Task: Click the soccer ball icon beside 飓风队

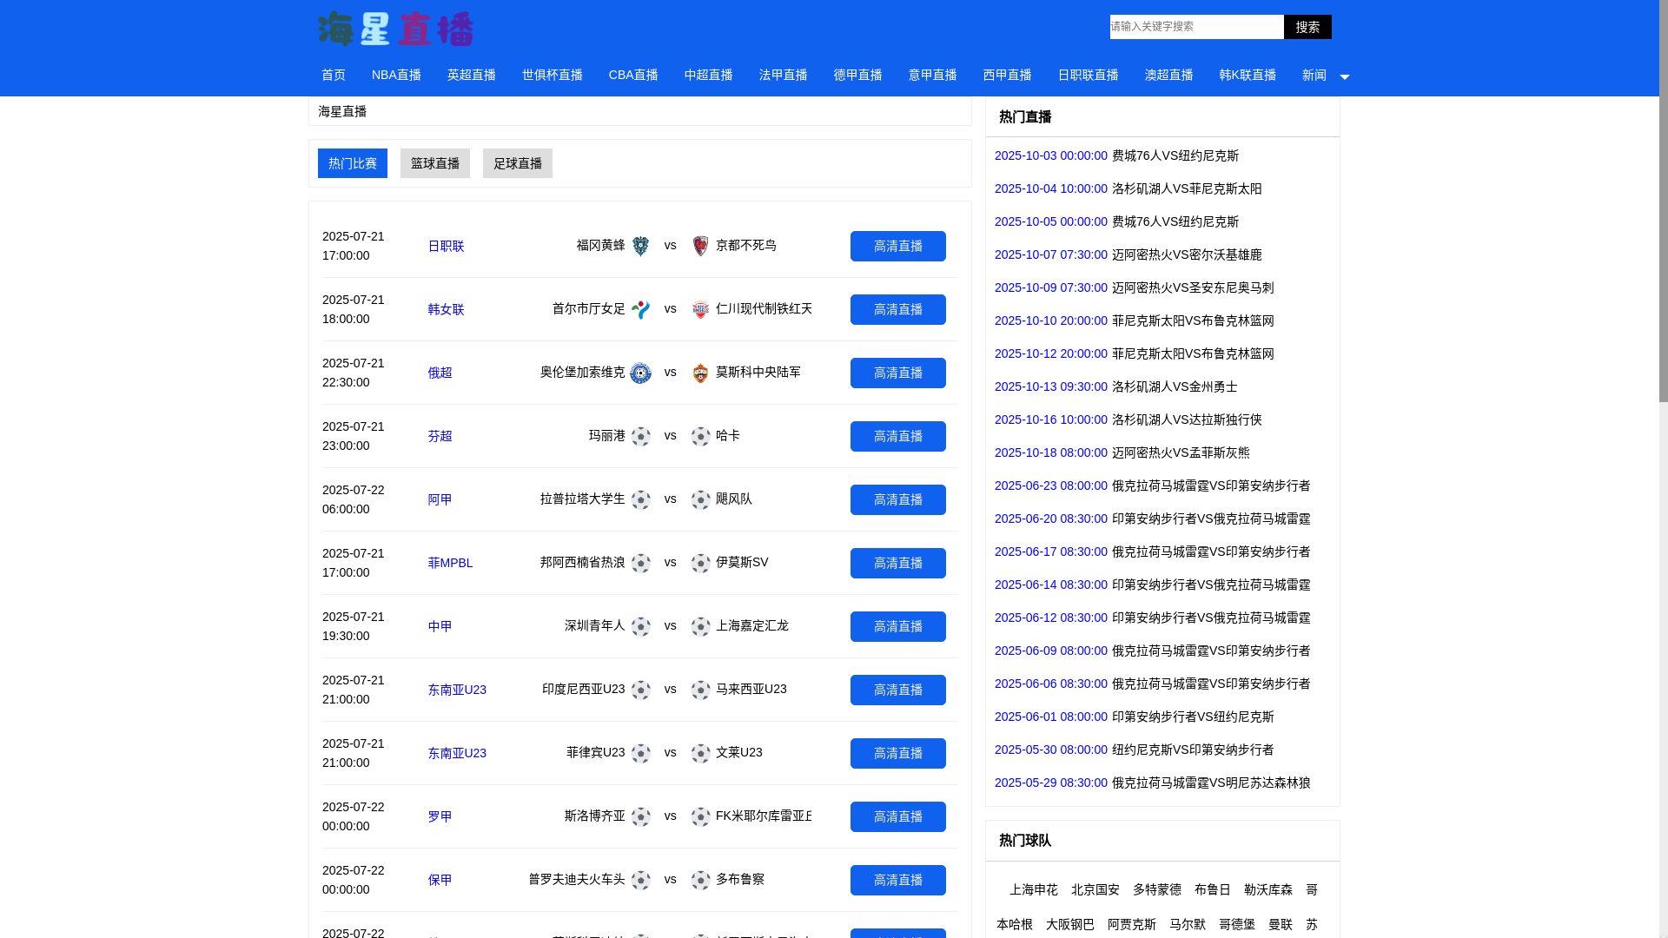Action: 700,499
